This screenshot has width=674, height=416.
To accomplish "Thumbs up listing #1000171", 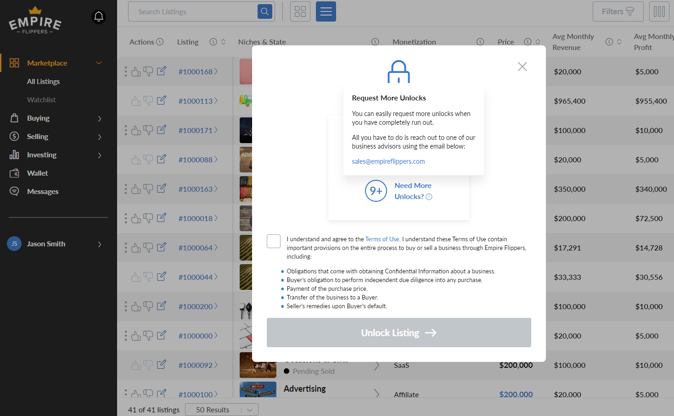I will 136,130.
